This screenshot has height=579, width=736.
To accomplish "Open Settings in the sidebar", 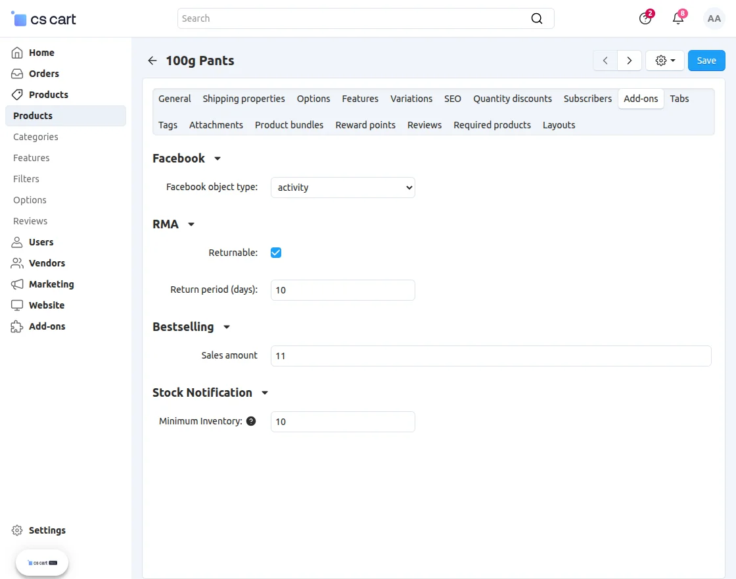I will coord(47,530).
